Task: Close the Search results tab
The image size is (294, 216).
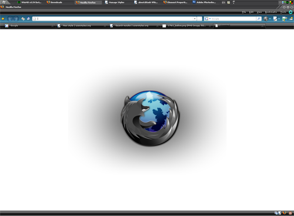Action: [157, 26]
